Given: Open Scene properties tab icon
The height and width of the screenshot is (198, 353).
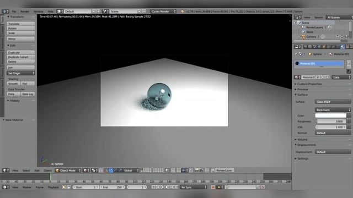Looking at the screenshot, I should click(x=315, y=47).
